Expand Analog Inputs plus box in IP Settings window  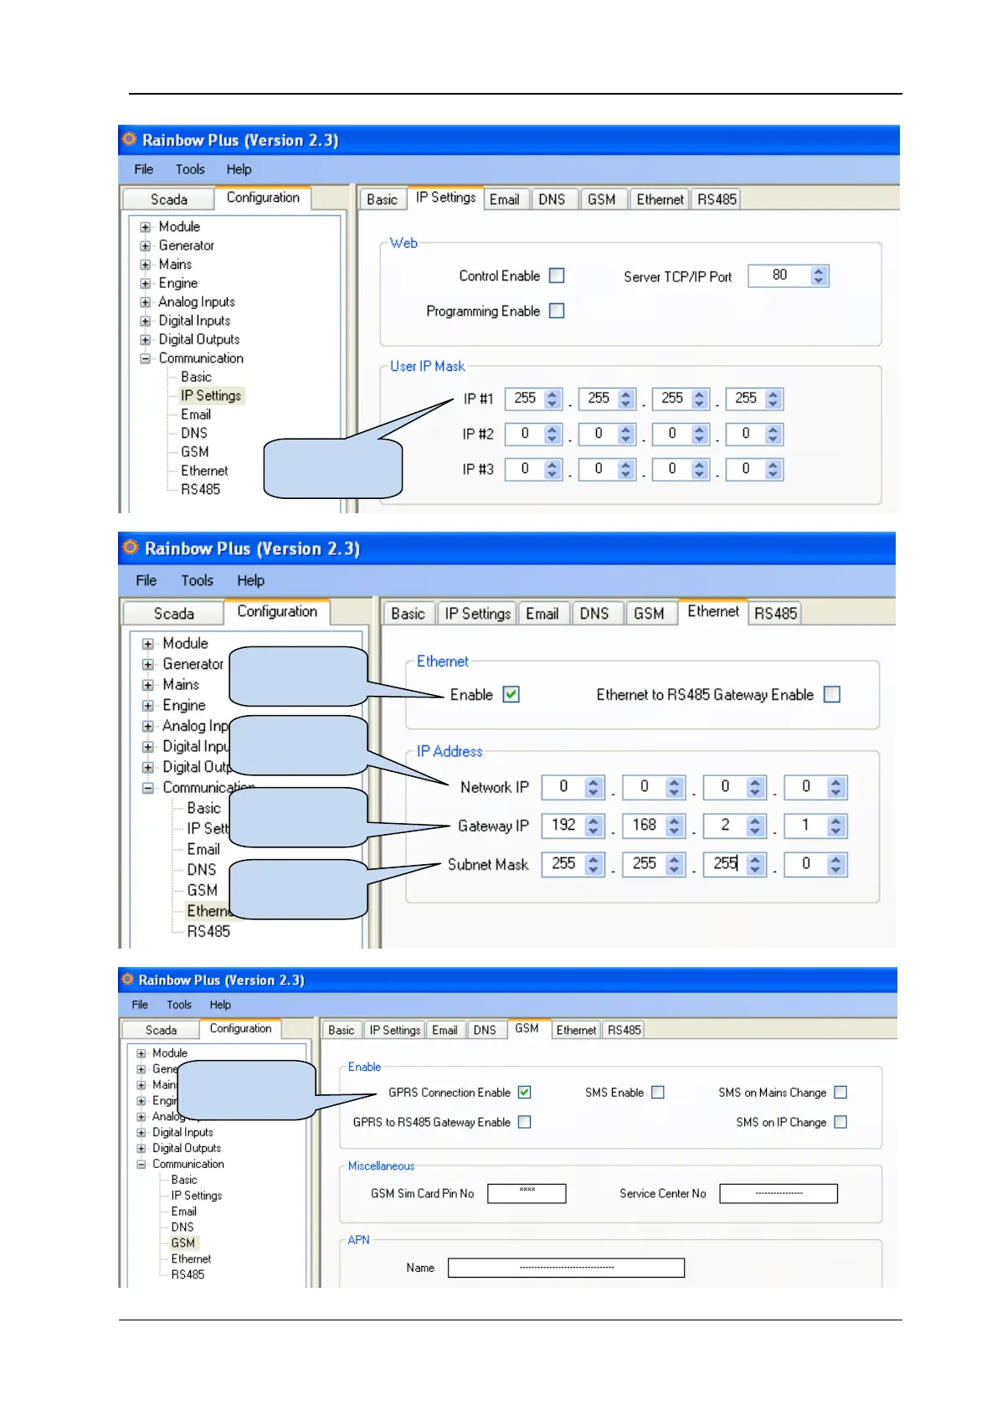pyautogui.click(x=146, y=302)
